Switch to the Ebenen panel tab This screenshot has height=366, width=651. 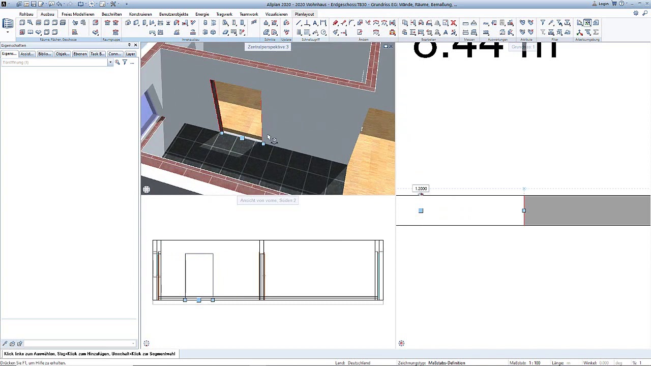80,54
